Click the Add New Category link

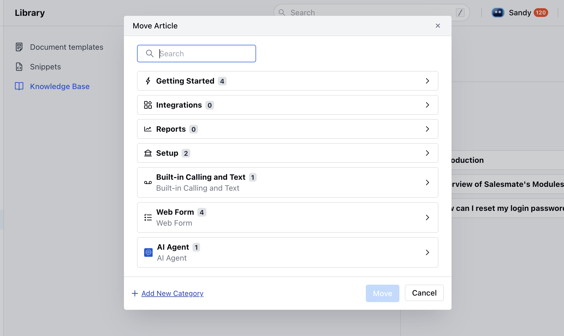point(172,293)
